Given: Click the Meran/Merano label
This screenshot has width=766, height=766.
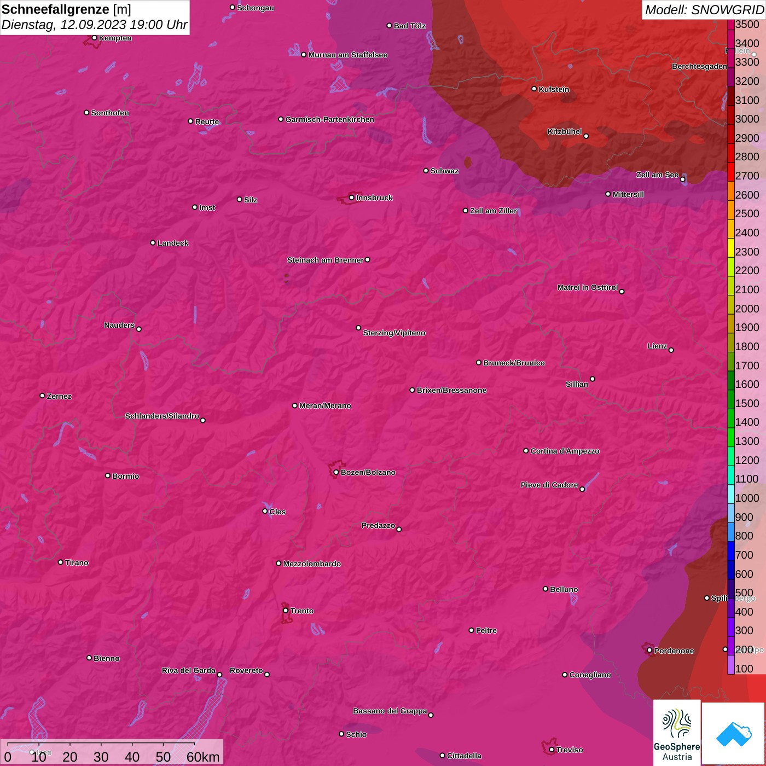Looking at the screenshot, I should point(325,405).
